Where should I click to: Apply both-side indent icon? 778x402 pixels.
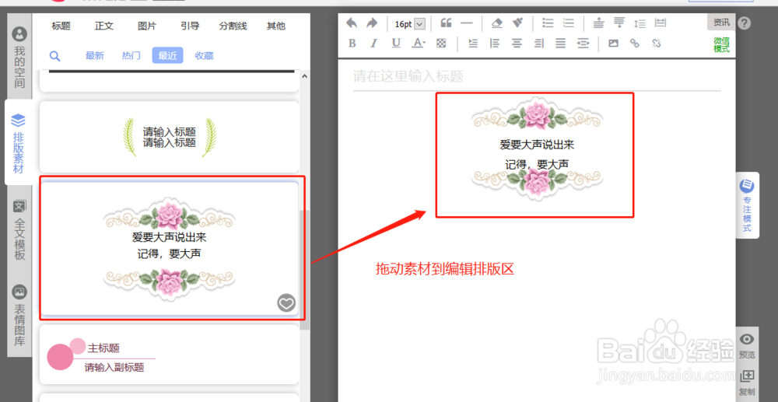coord(583,43)
